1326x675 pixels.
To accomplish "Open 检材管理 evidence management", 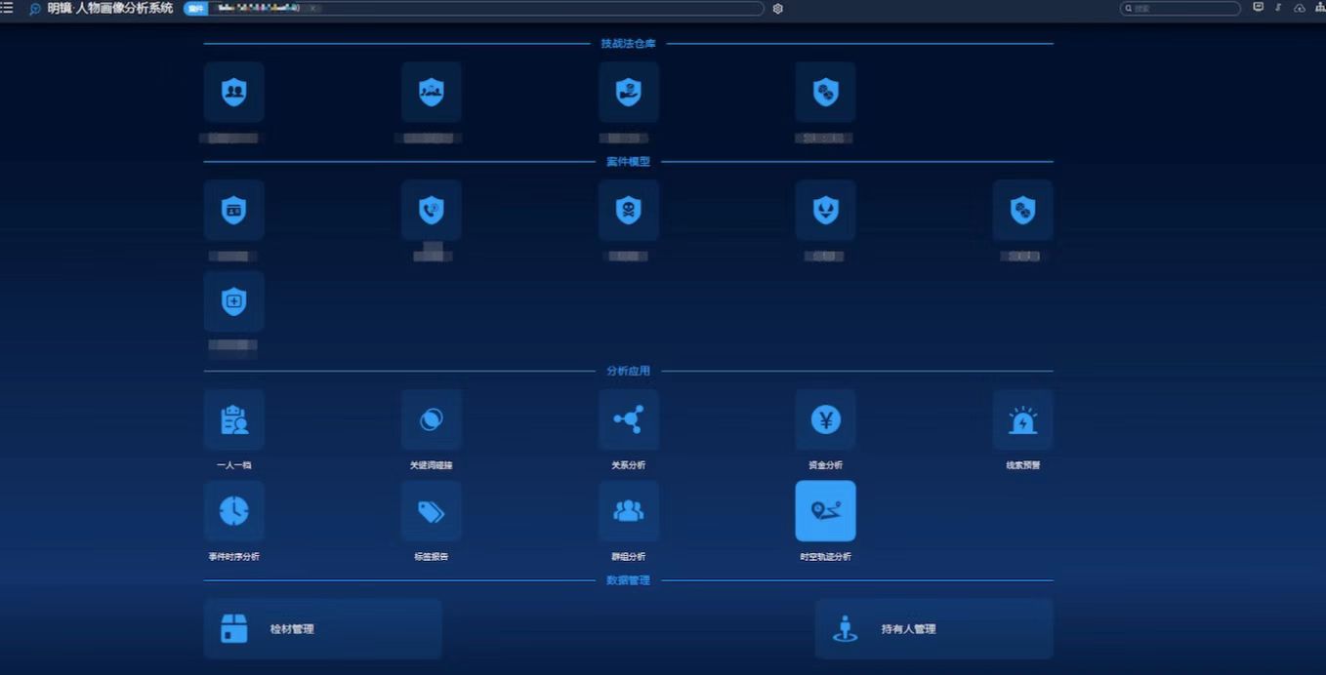I will pos(322,629).
